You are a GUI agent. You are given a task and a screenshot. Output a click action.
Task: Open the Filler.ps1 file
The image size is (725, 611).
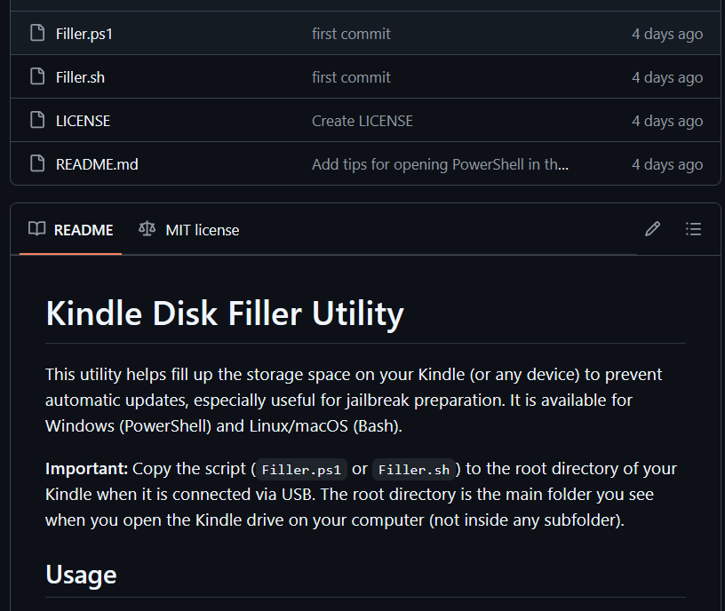pos(84,34)
